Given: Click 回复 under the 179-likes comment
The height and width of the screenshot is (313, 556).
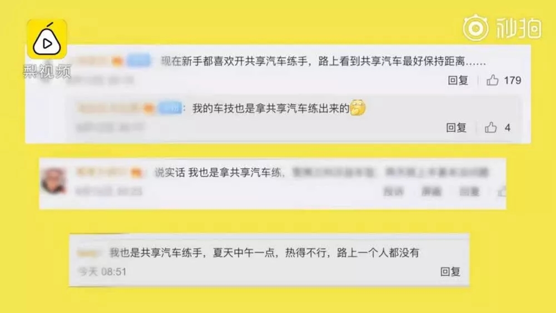Looking at the screenshot, I should [x=458, y=81].
